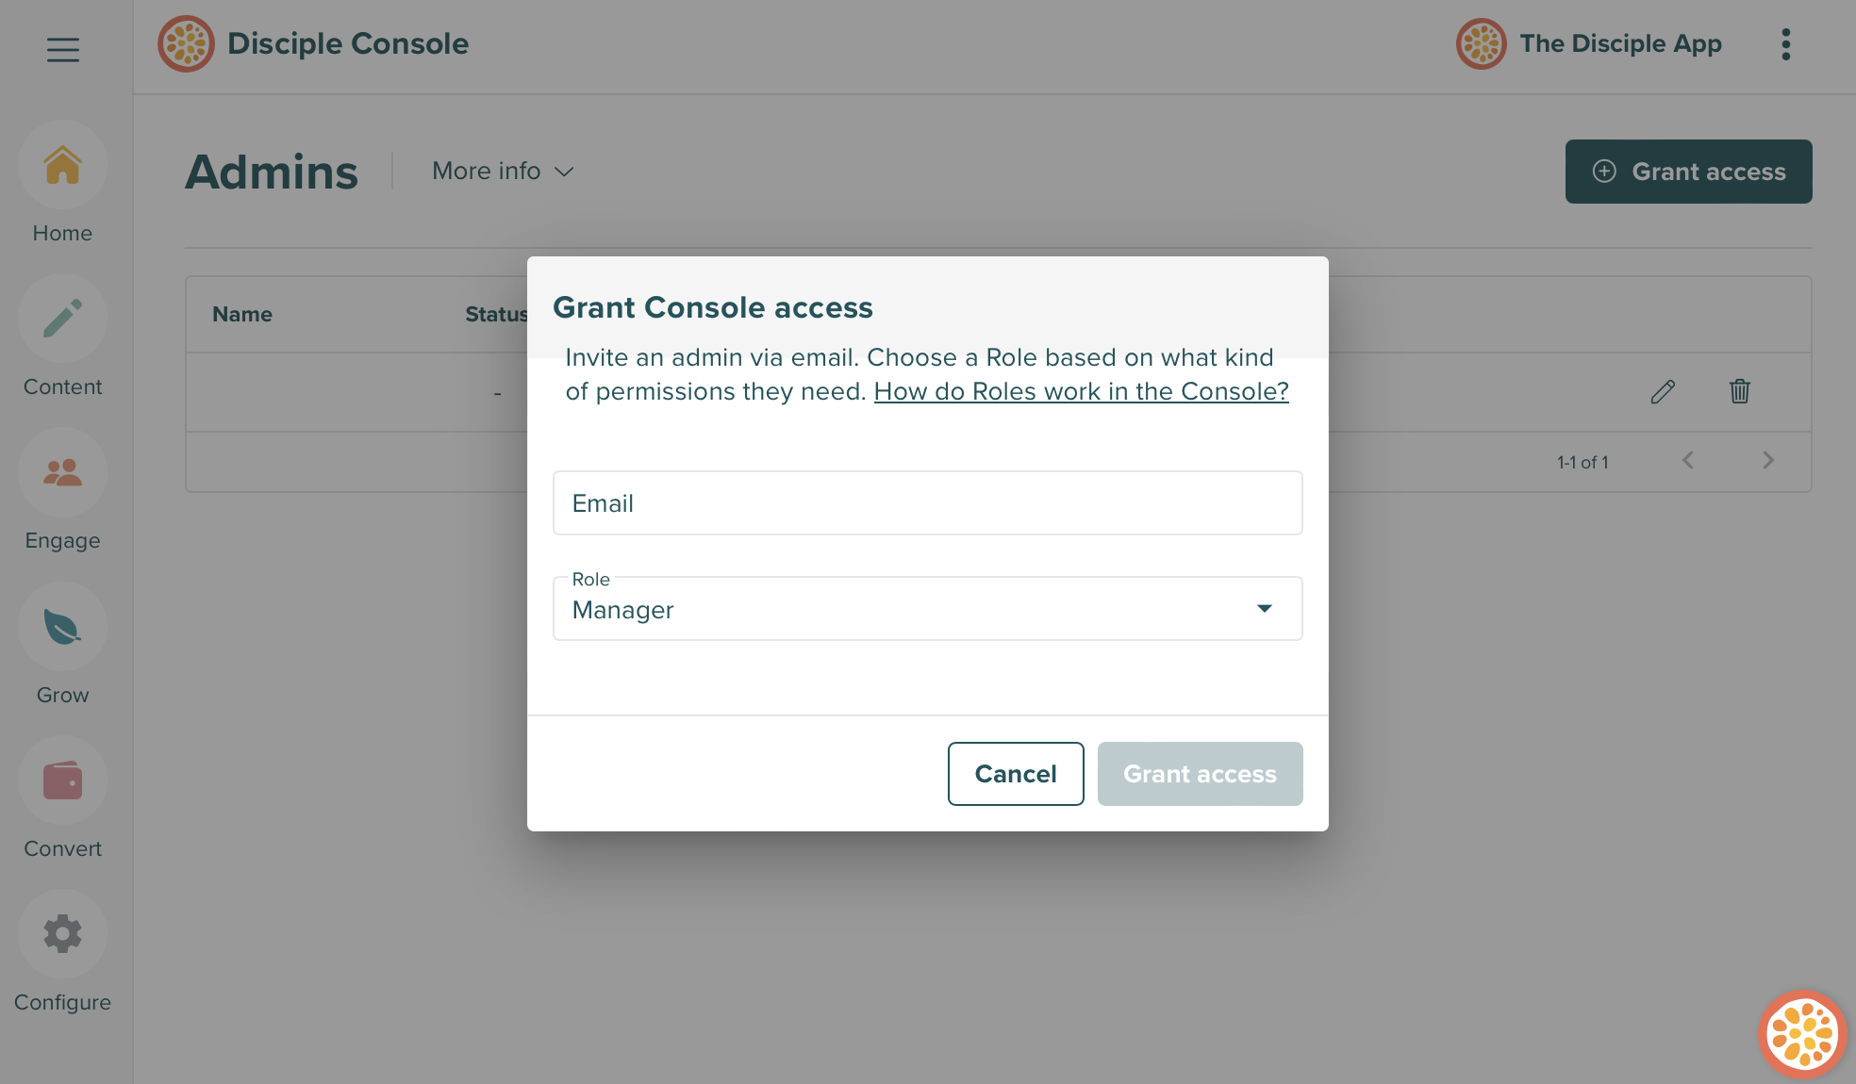This screenshot has height=1084, width=1856.
Task: Open the Content section via pencil icon
Action: (62, 319)
